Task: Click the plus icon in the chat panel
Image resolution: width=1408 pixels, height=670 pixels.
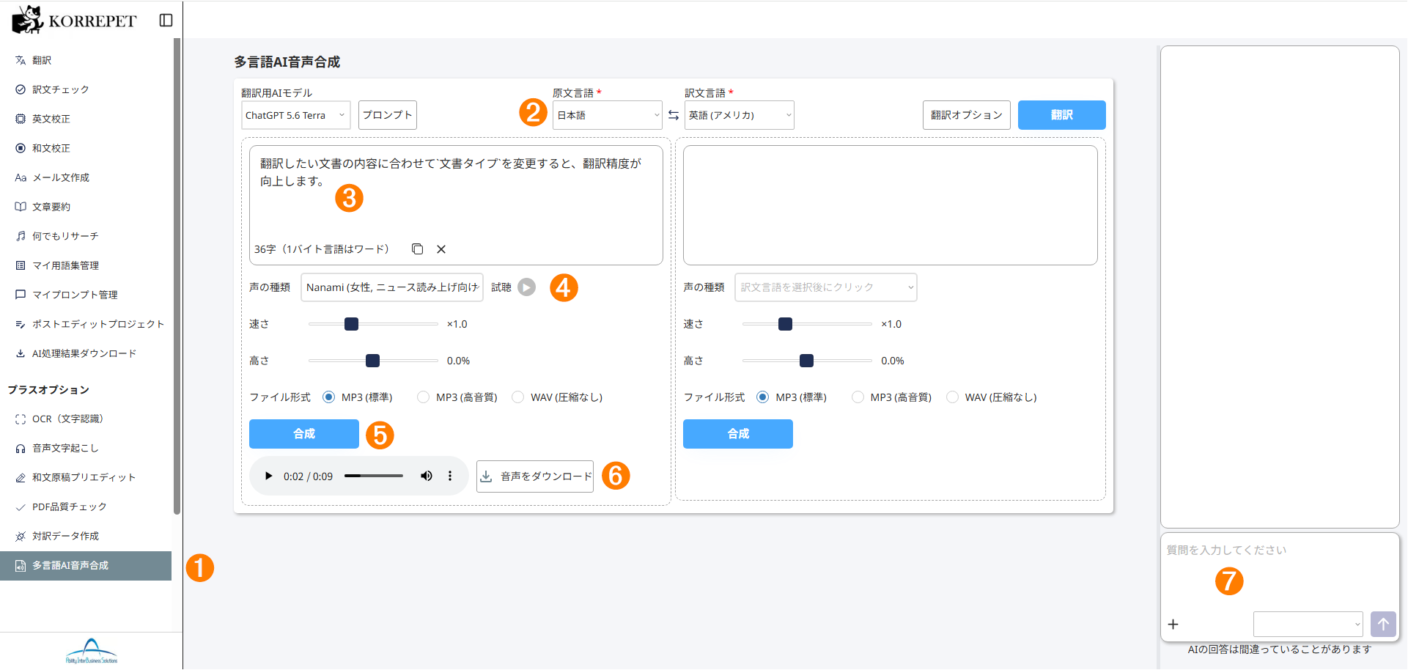Action: point(1173,625)
